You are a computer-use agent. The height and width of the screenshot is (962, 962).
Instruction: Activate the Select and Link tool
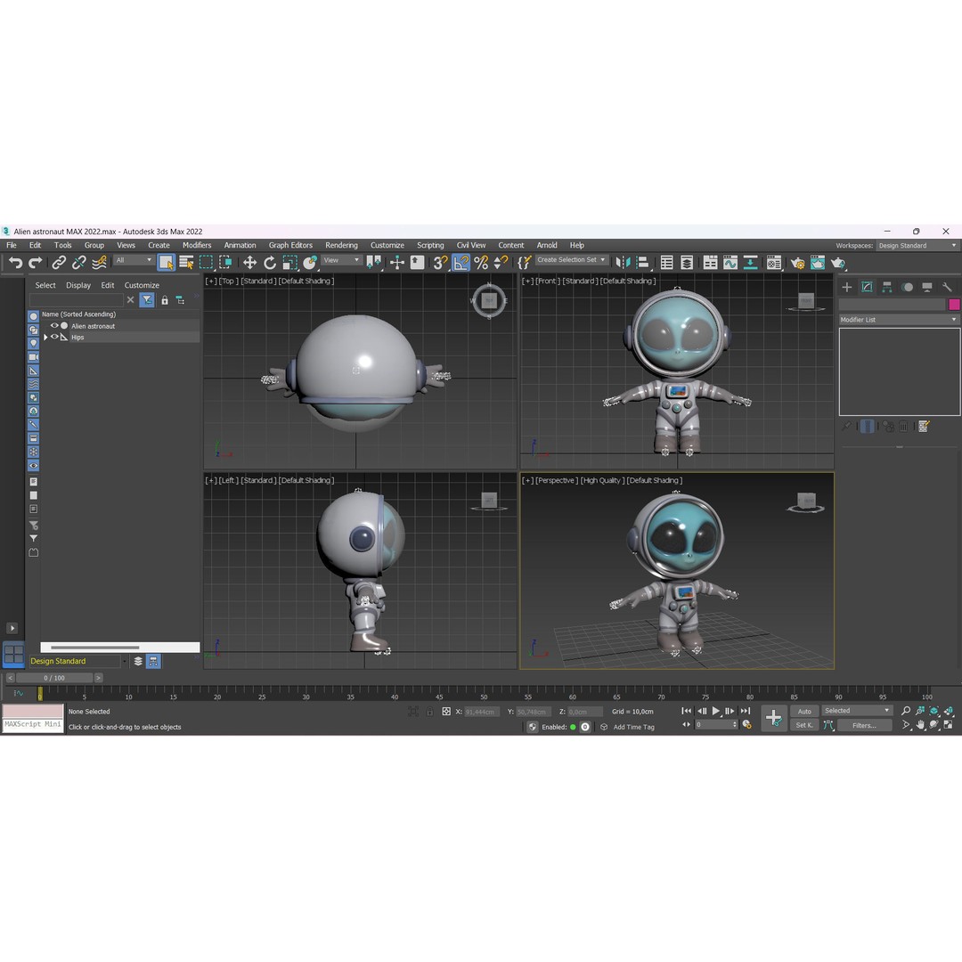pyautogui.click(x=59, y=263)
